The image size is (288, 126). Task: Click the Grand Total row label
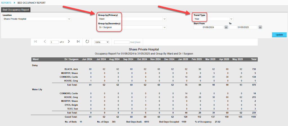pos(71,117)
